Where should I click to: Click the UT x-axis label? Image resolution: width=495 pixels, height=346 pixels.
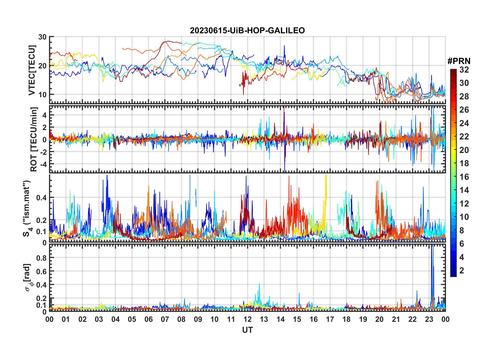point(247,330)
